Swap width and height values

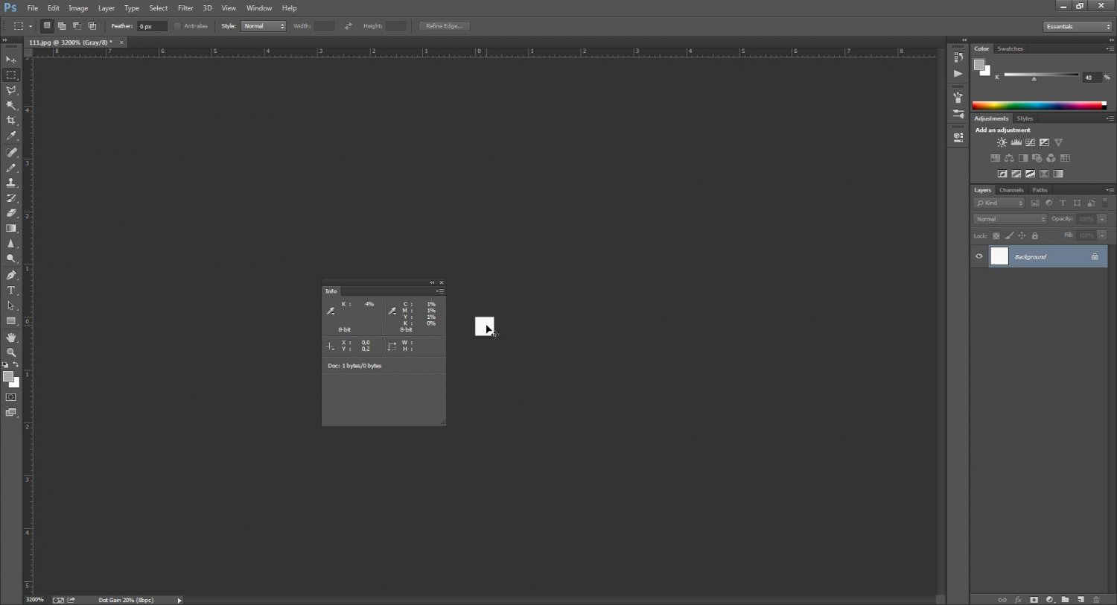coord(349,26)
